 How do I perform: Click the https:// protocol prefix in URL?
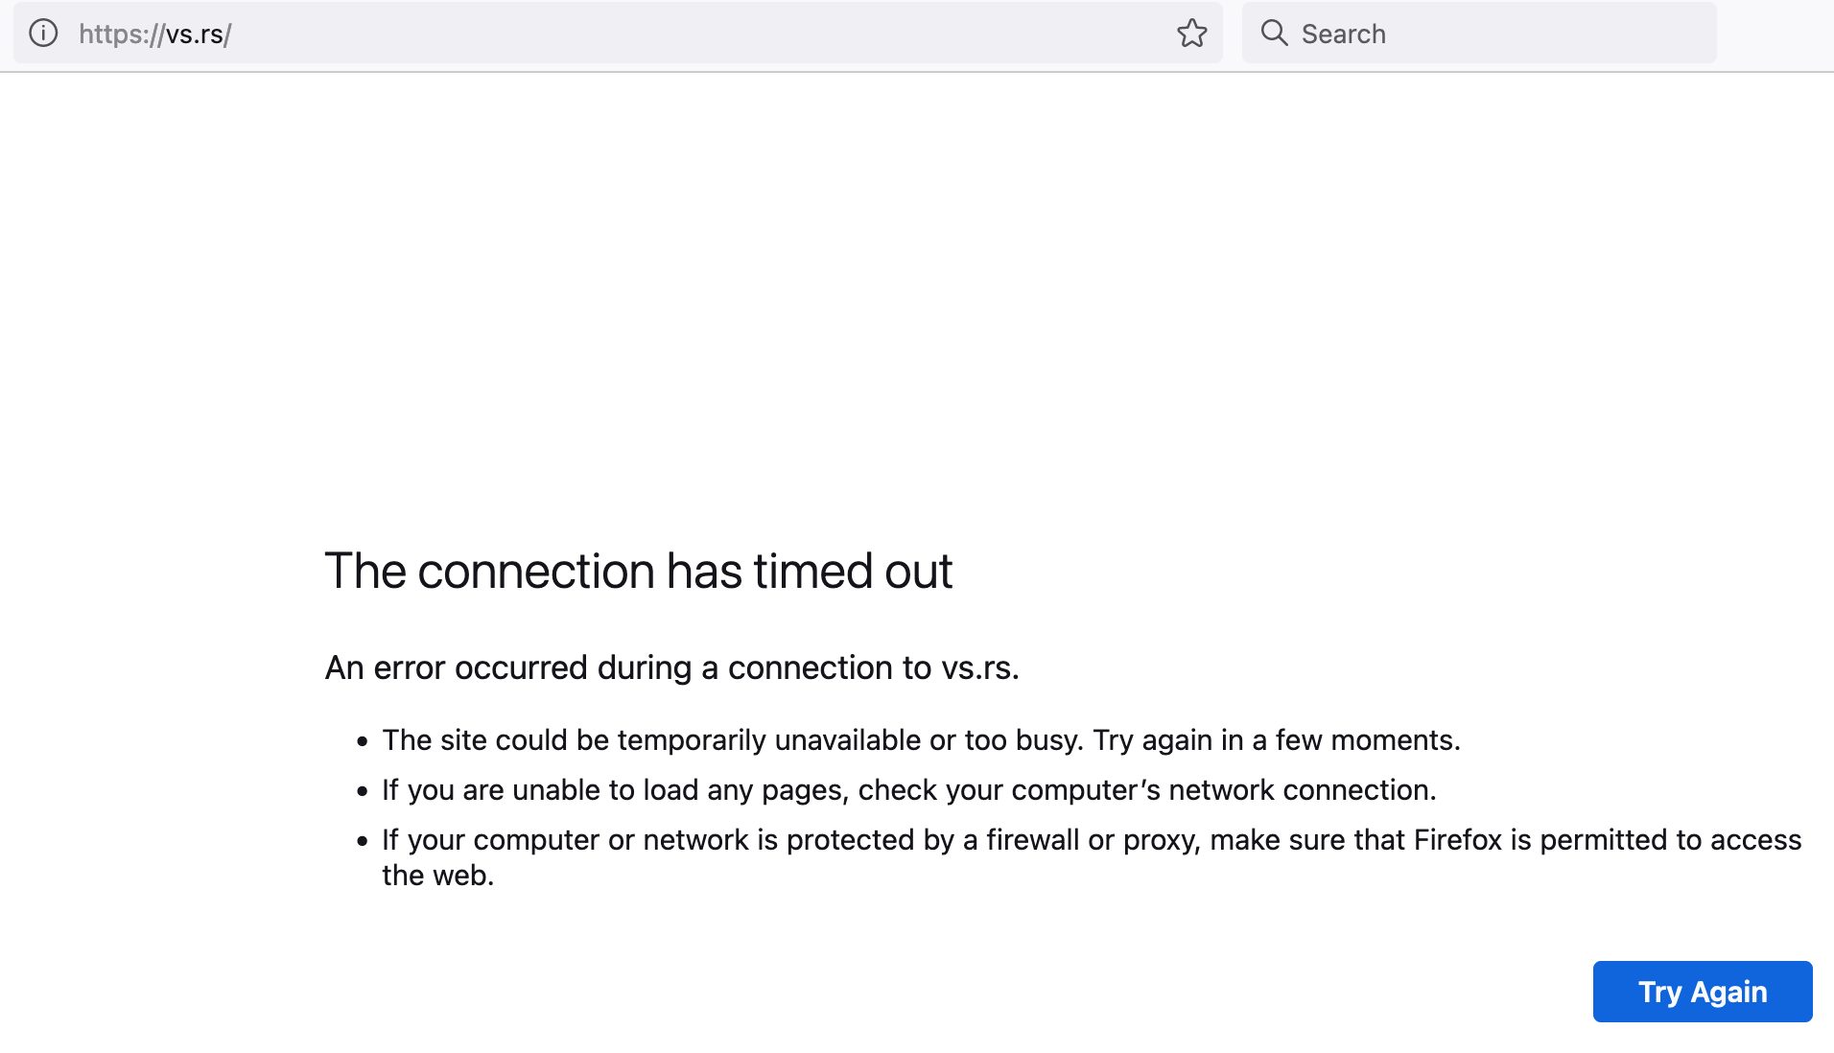[122, 35]
